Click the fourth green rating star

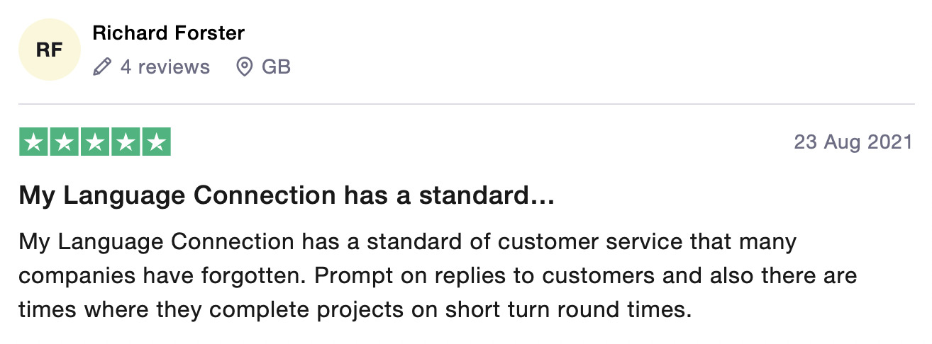point(125,142)
